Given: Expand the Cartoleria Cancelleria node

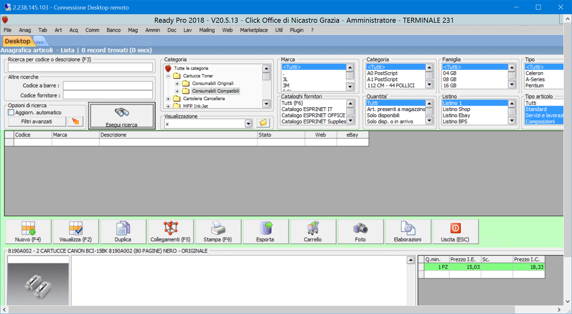Looking at the screenshot, I should [x=168, y=99].
